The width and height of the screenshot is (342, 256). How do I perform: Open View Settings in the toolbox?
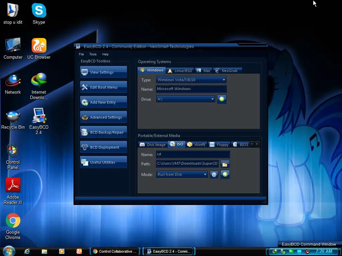tap(104, 72)
